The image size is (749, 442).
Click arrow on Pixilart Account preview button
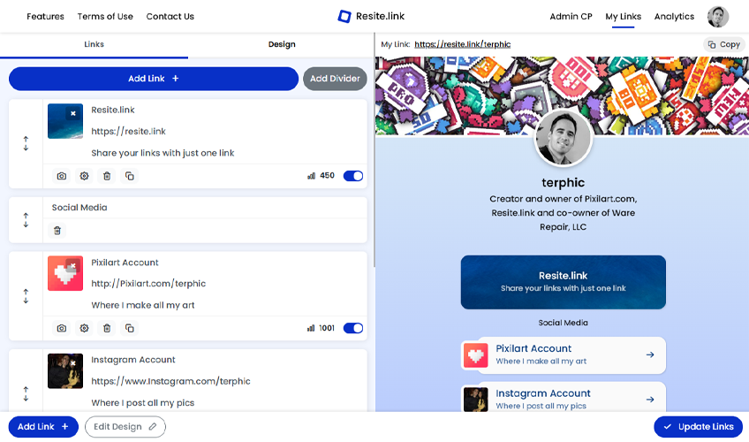(x=650, y=355)
